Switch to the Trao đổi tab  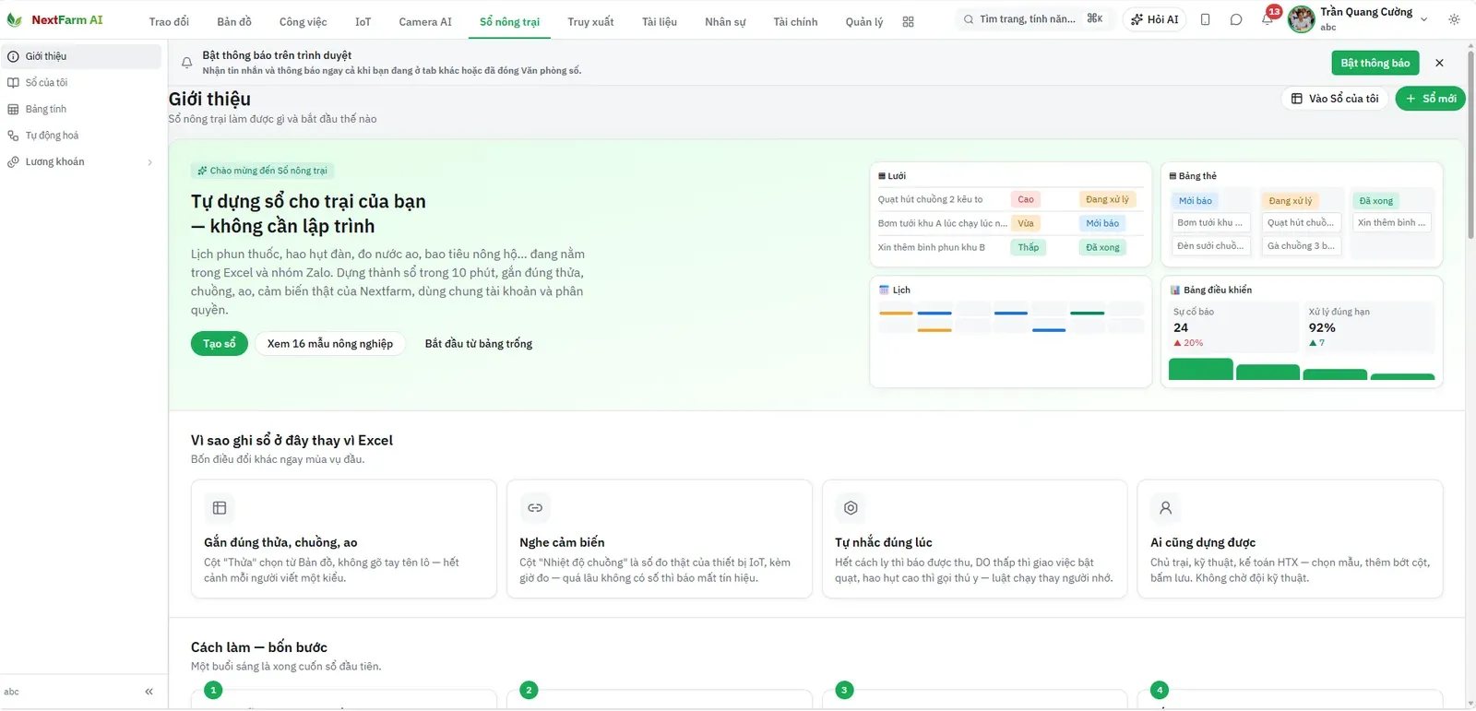169,21
